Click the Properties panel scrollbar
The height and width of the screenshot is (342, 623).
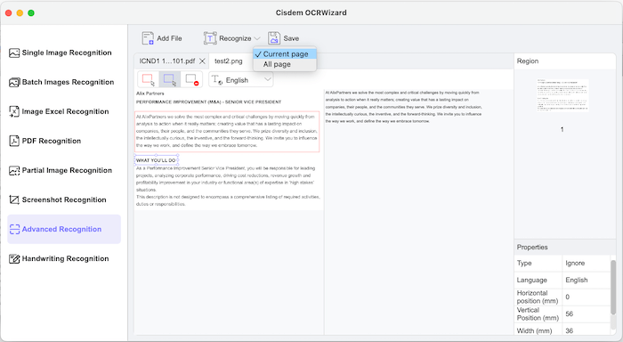[613, 287]
